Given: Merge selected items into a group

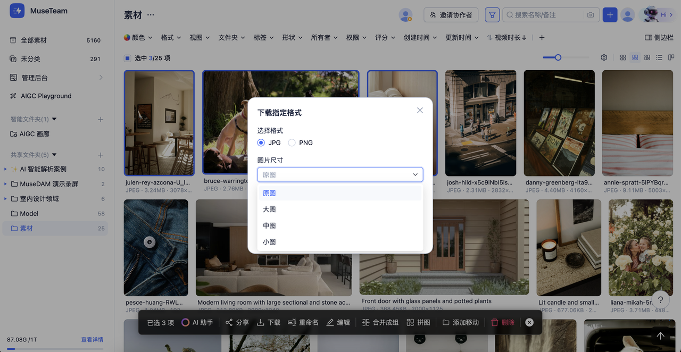Looking at the screenshot, I should coord(380,322).
